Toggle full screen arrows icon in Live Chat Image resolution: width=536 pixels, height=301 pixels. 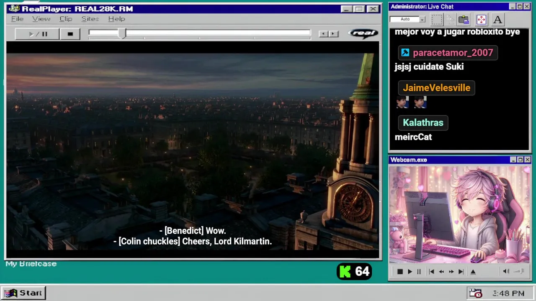tap(481, 19)
